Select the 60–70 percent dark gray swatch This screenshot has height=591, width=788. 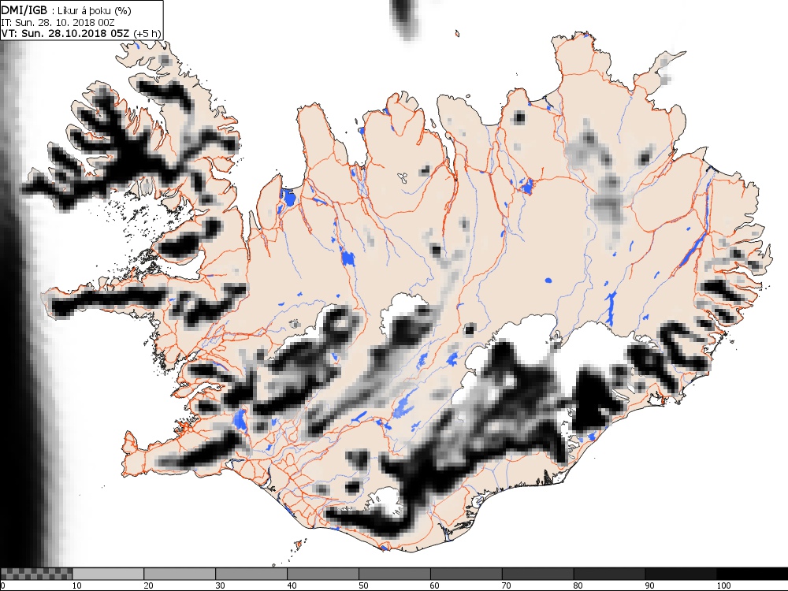pyautogui.click(x=466, y=574)
